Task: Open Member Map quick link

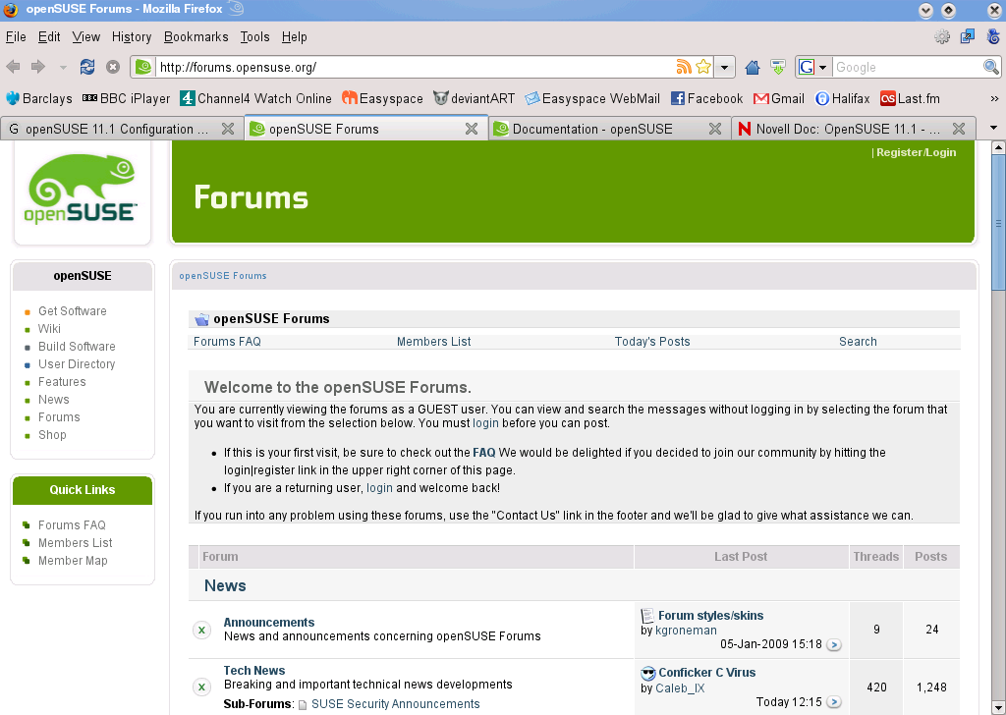Action: tap(73, 561)
